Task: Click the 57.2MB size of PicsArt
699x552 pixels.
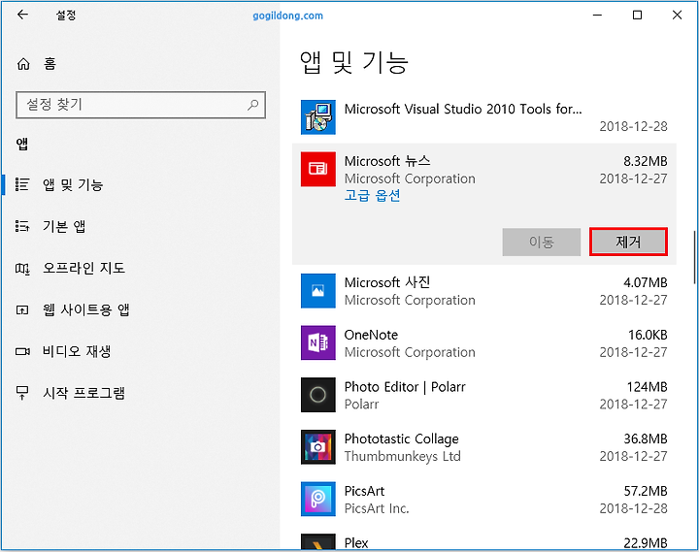Action: pos(645,491)
